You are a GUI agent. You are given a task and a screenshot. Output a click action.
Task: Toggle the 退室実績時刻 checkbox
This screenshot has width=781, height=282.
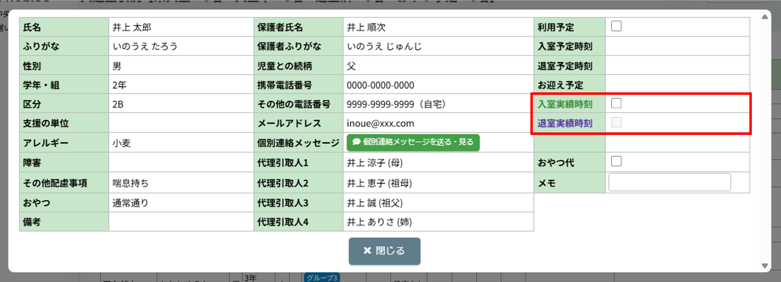(x=616, y=123)
